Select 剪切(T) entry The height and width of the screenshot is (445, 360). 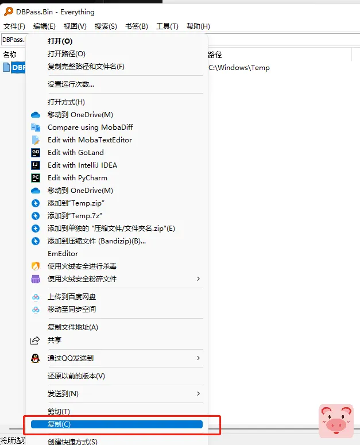pyautogui.click(x=59, y=412)
